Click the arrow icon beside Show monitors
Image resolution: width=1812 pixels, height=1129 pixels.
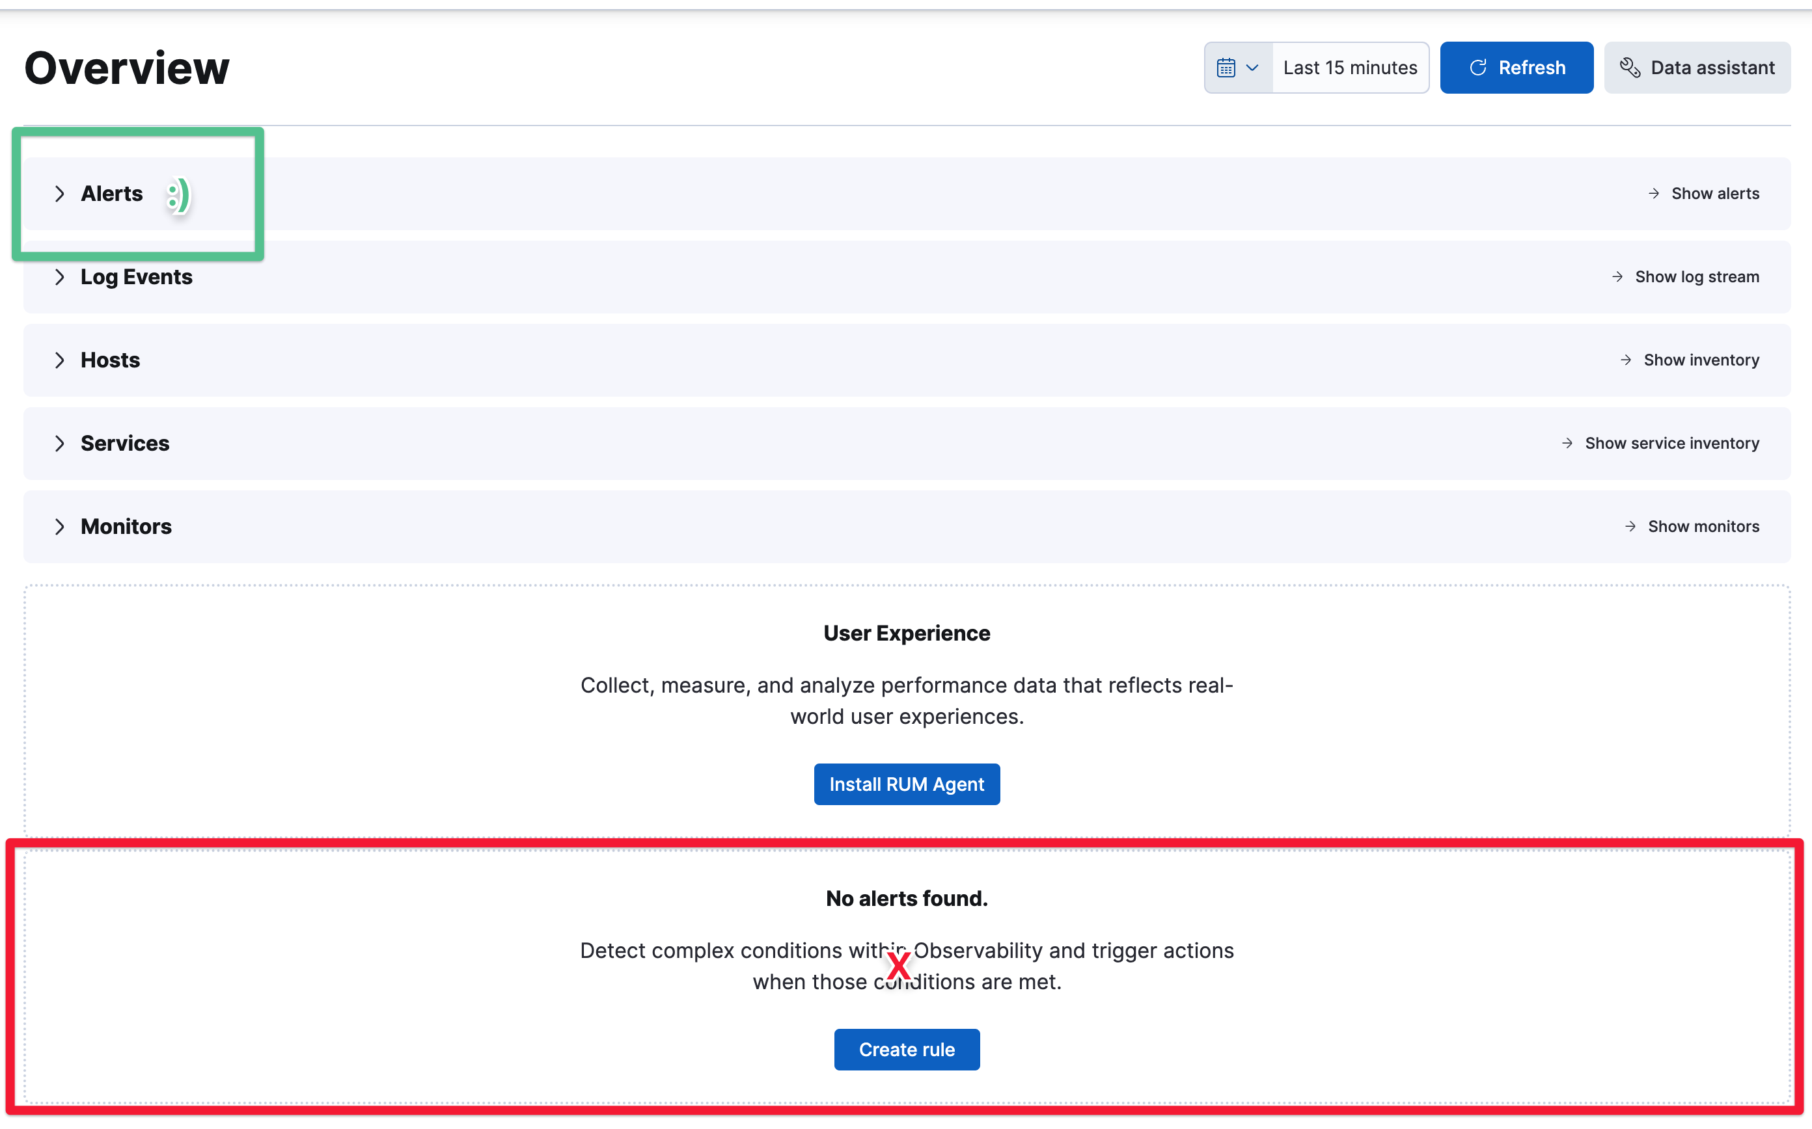click(1631, 526)
